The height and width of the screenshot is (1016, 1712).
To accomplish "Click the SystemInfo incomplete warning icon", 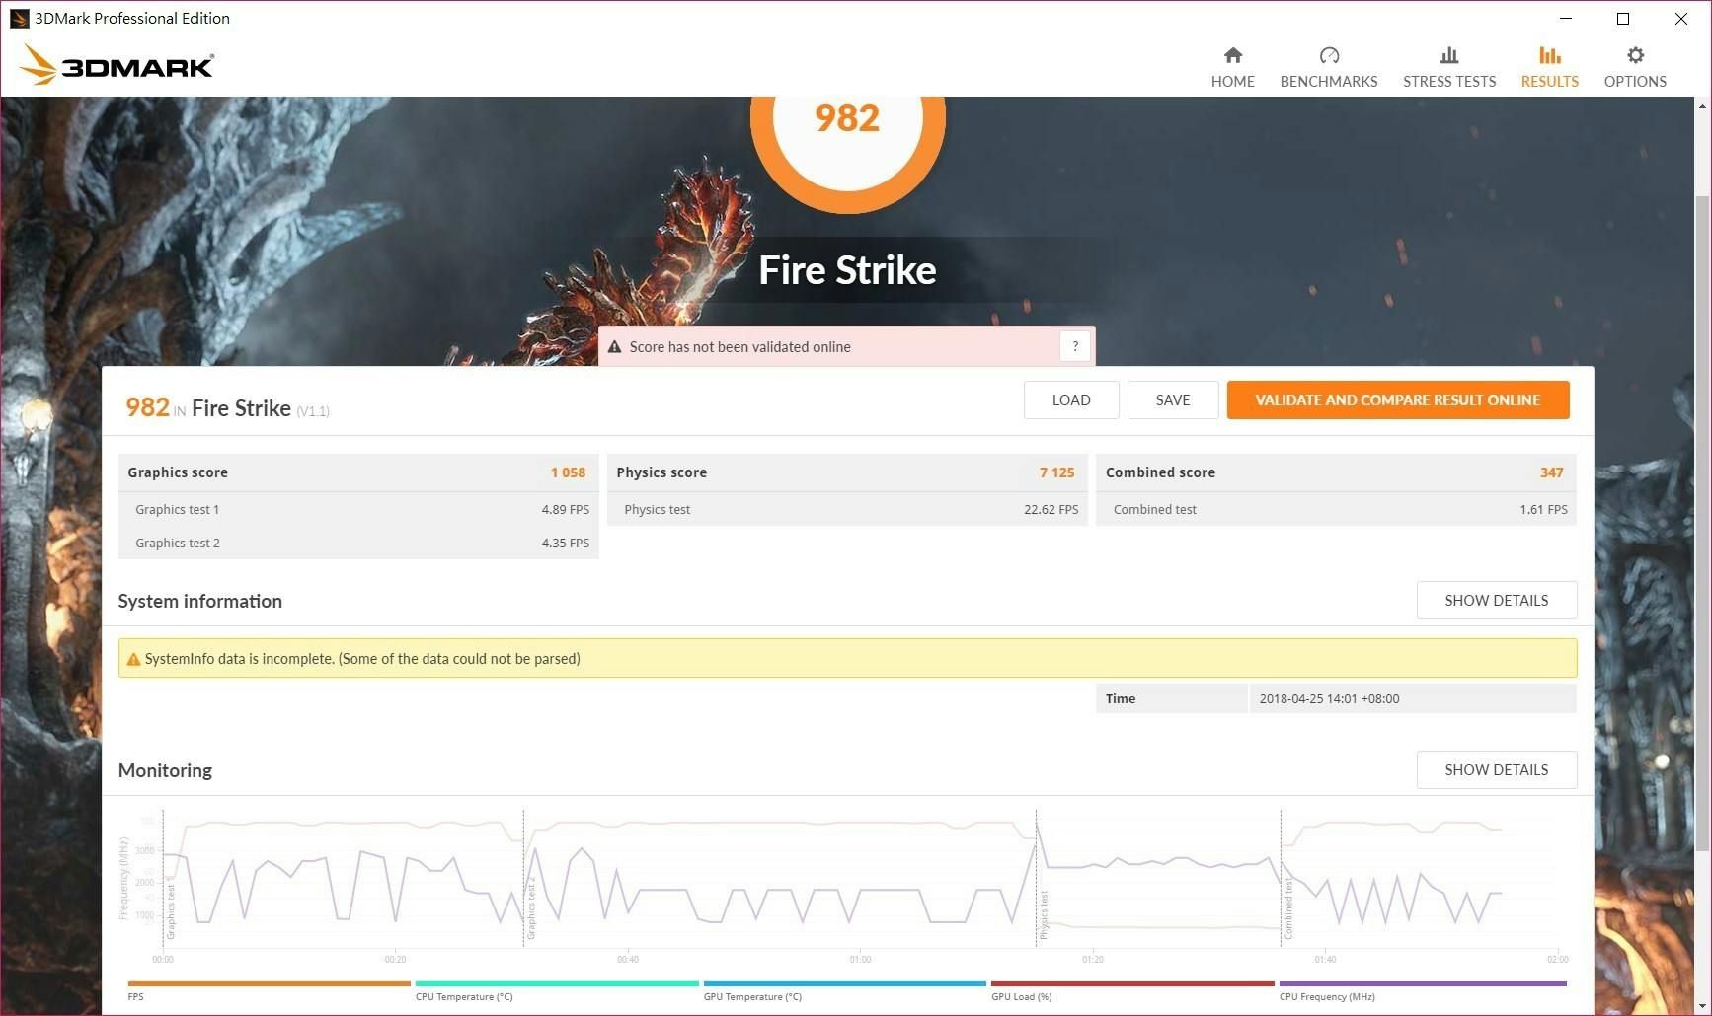I will [133, 659].
